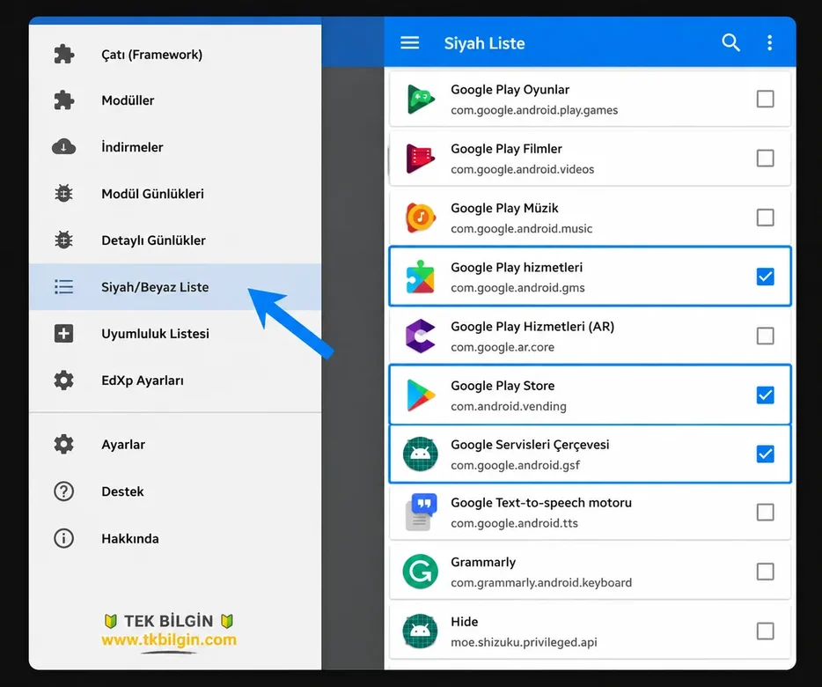Open the hamburger menu in Siyah Liste

tap(410, 42)
